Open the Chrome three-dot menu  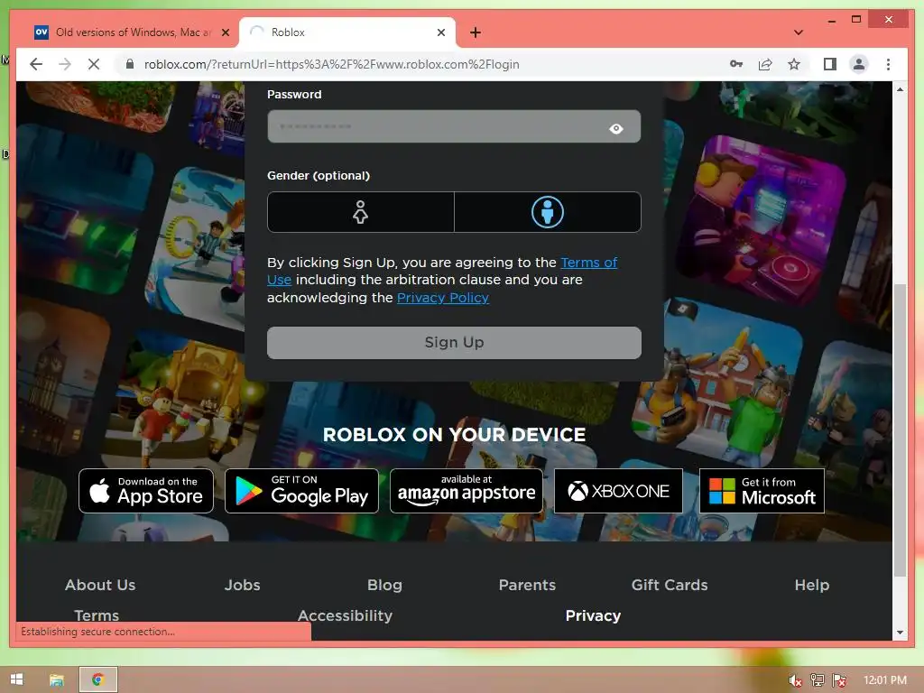[888, 64]
